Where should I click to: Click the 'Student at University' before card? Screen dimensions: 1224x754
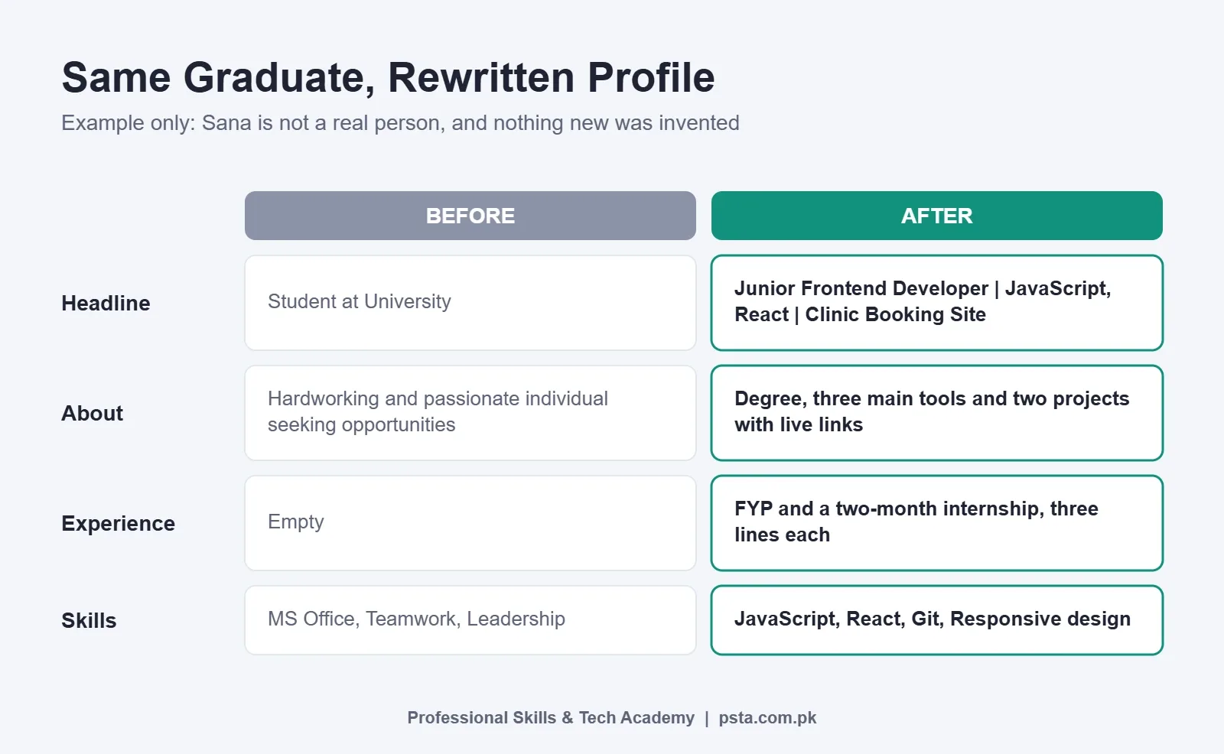[x=470, y=303]
